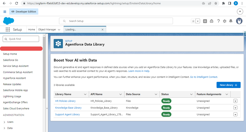The height and width of the screenshot is (132, 246).
Task: Click the Quick Find box
Action: [21, 39]
